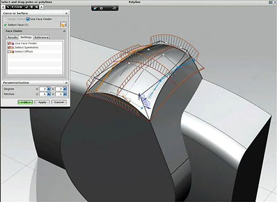Click the circle snap icon in floating toolbar
The image size is (277, 202).
pos(101,8)
